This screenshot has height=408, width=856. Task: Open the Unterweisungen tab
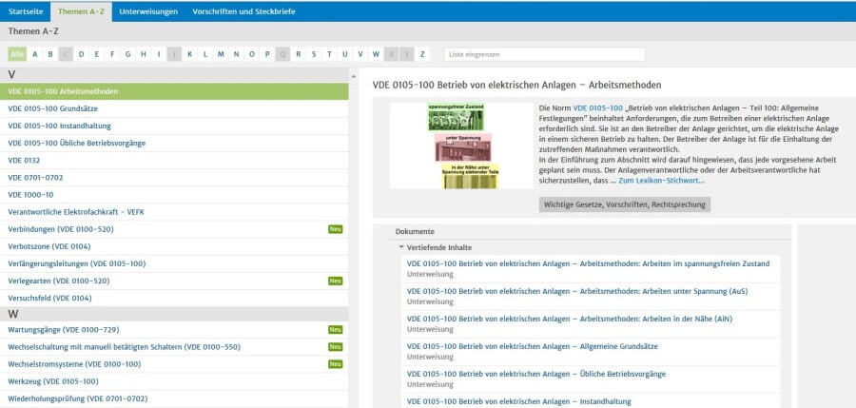point(148,11)
